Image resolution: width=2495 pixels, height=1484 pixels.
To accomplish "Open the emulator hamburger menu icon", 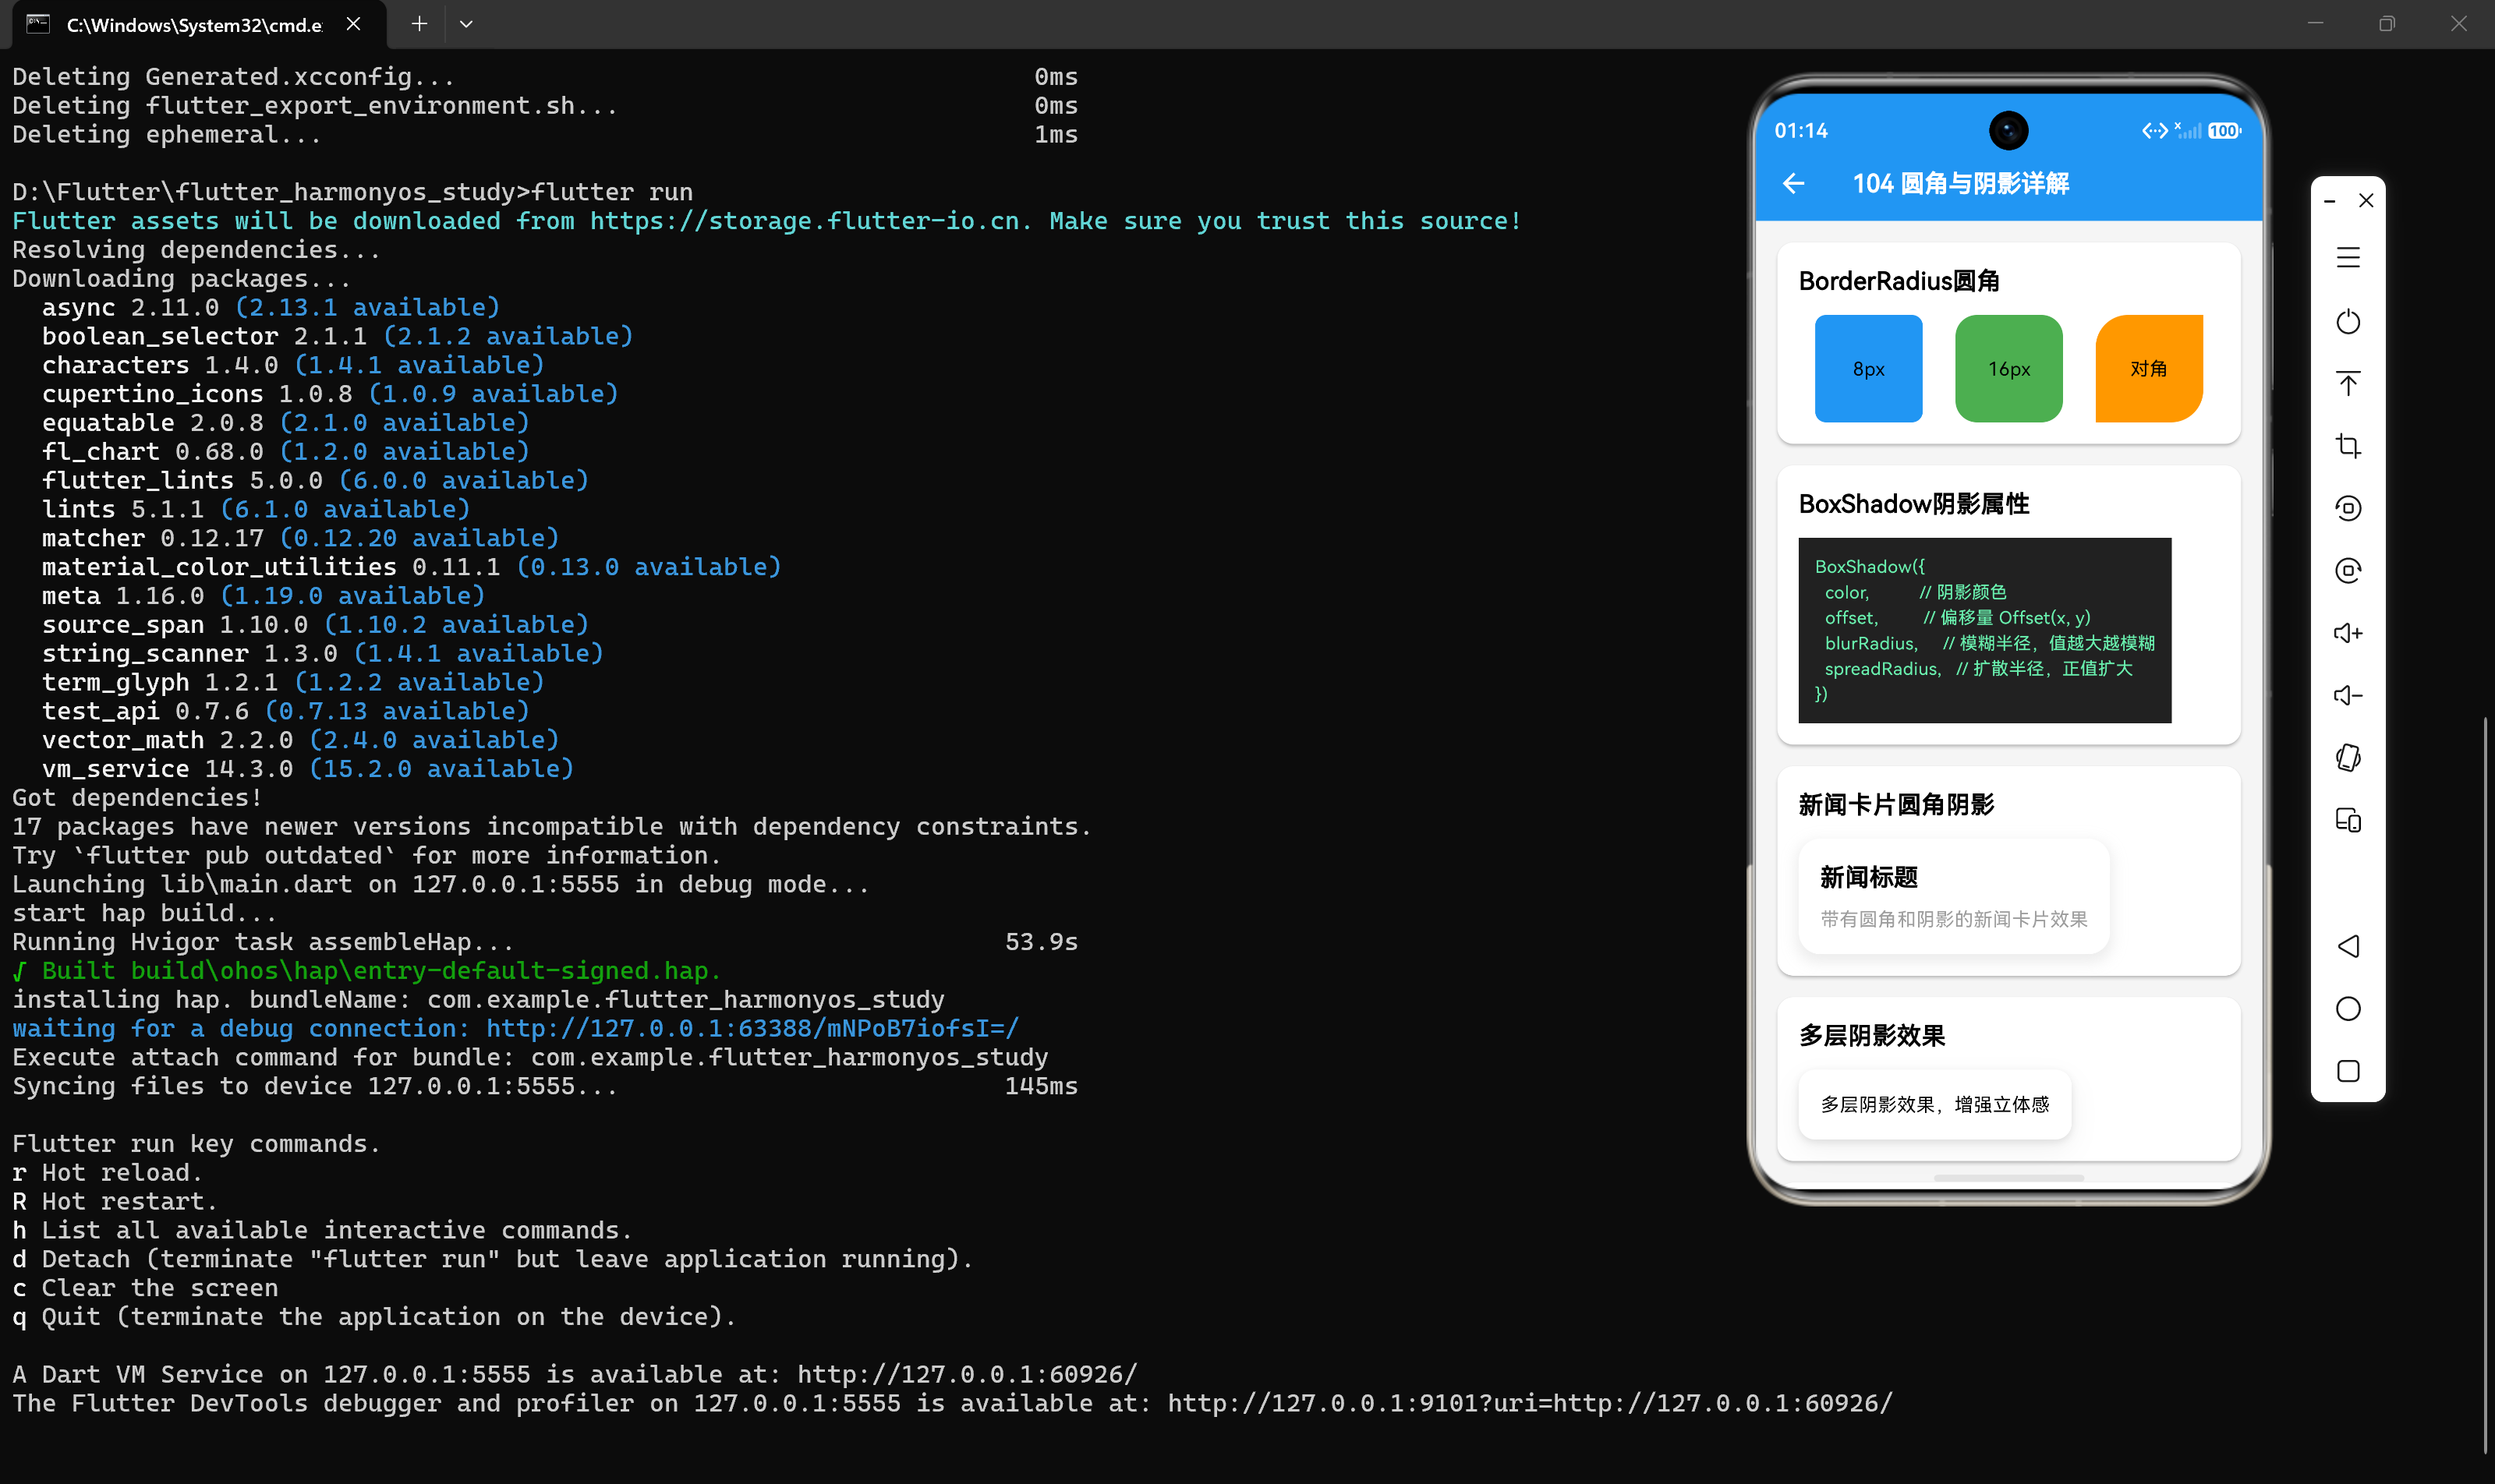I will [x=2348, y=258].
